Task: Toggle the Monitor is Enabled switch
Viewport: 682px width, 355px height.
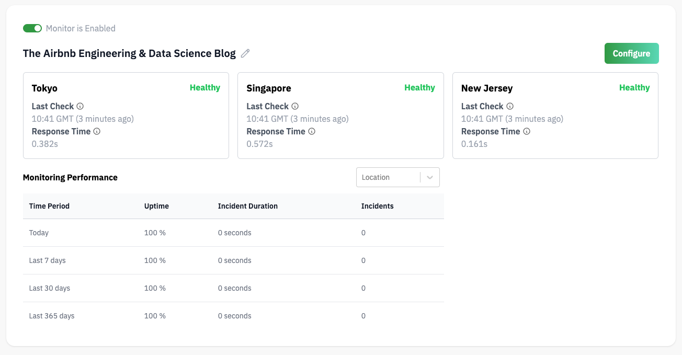Action: 32,28
